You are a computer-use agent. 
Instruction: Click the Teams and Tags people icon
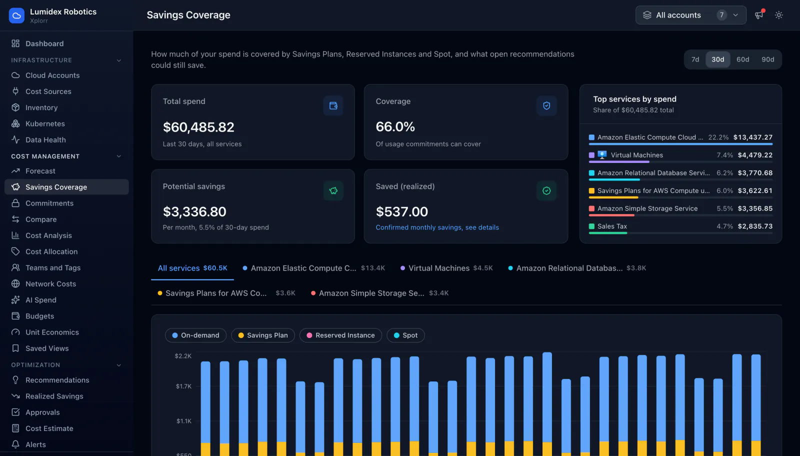coord(15,267)
